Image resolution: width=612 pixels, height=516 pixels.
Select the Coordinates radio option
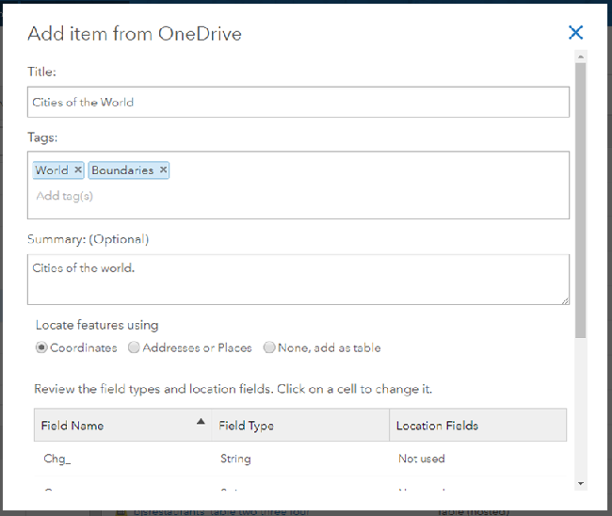(41, 347)
